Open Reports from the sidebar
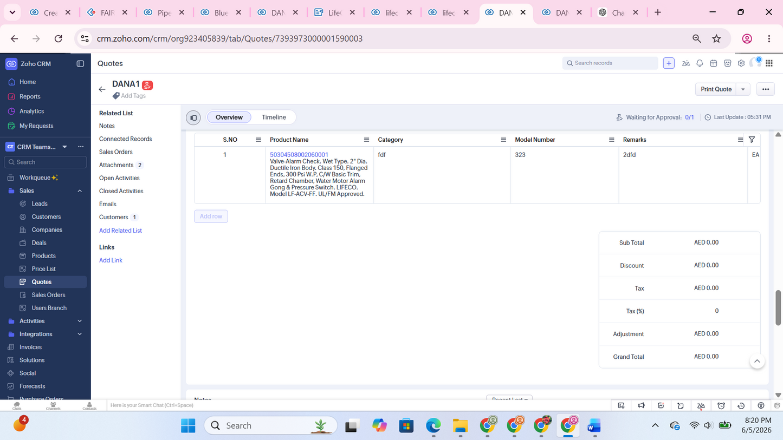This screenshot has height=440, width=783. (x=30, y=97)
